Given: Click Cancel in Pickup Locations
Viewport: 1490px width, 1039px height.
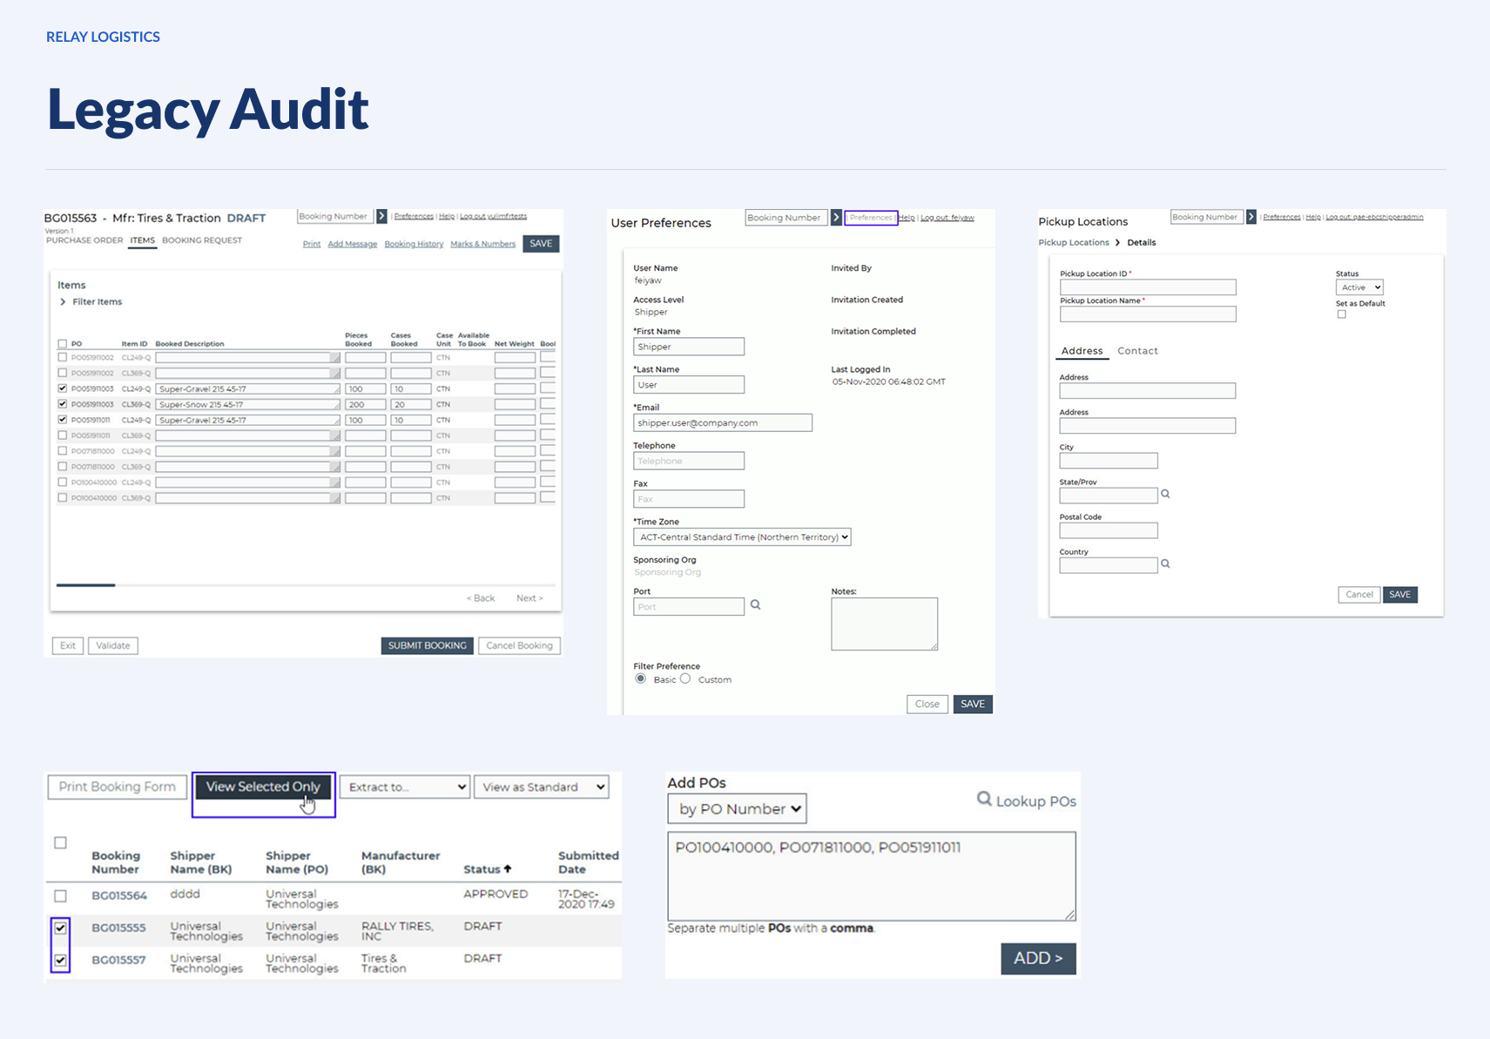Looking at the screenshot, I should pyautogui.click(x=1359, y=595).
